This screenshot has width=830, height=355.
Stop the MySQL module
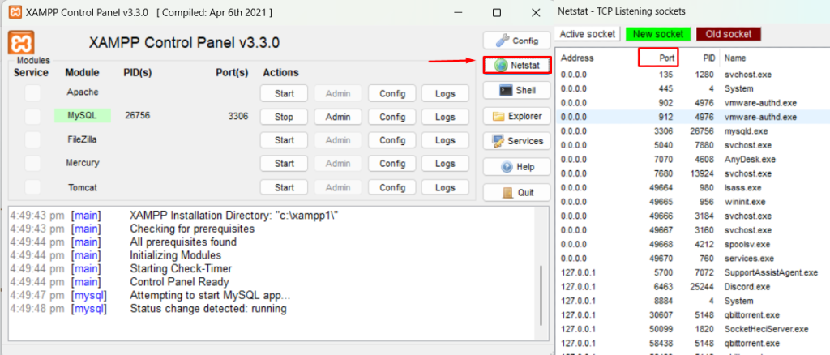(x=285, y=117)
